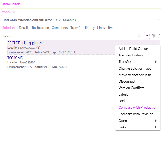161x152 pixels.
Task: Select the Tests tab
Action: point(111,28)
